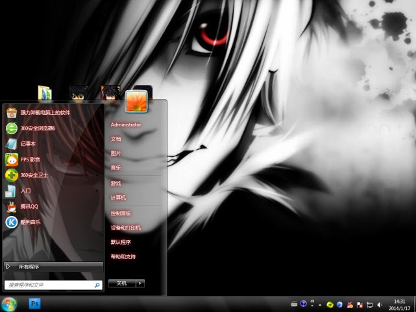
Task: Click the Windows Start orb
Action: tap(9, 304)
